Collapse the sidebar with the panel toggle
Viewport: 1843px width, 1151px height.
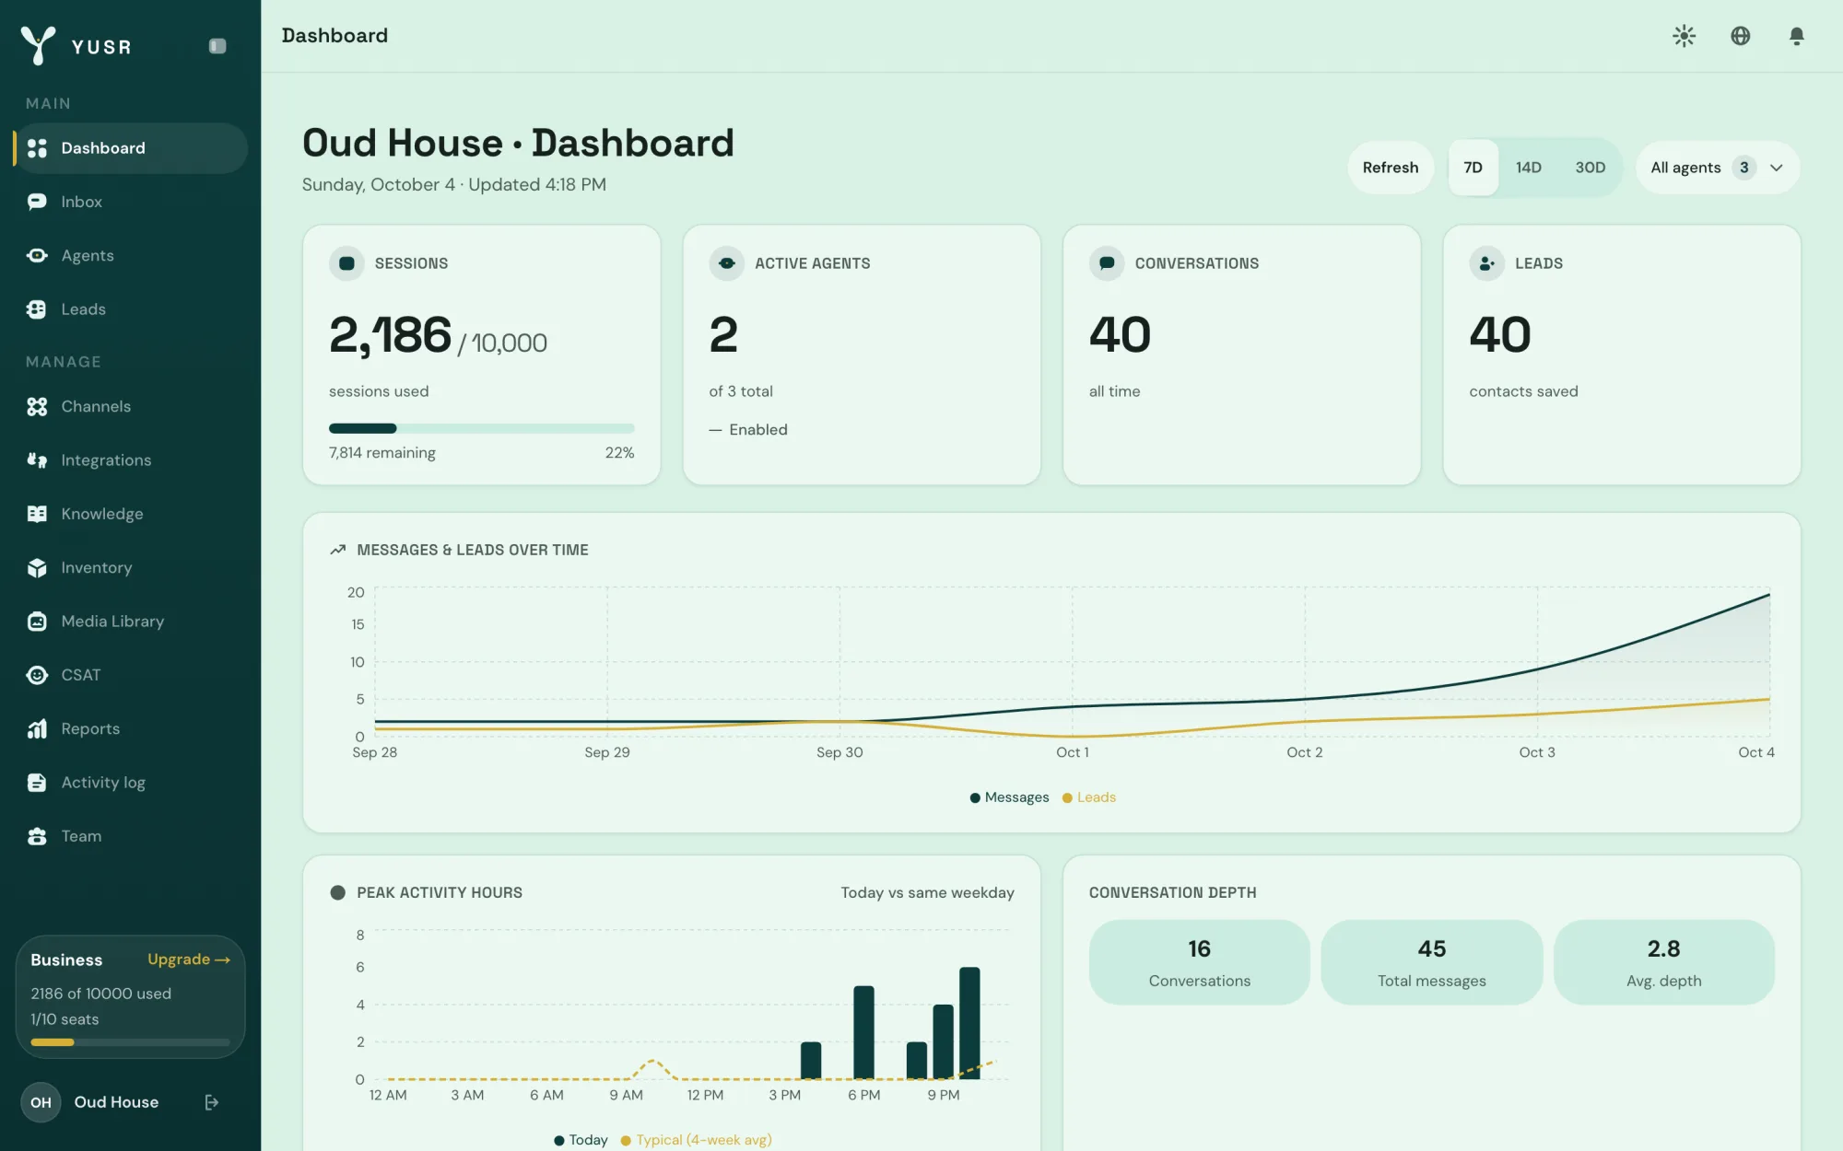click(x=217, y=46)
